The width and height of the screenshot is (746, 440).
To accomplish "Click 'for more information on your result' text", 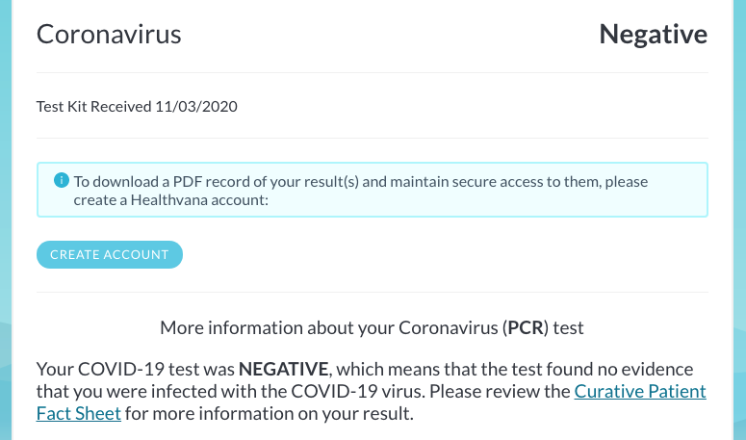I will point(269,413).
